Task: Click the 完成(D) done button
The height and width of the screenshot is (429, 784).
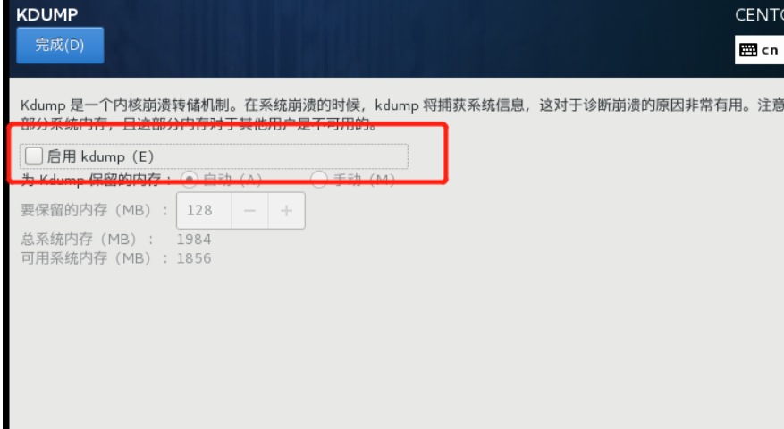Action: tap(60, 46)
